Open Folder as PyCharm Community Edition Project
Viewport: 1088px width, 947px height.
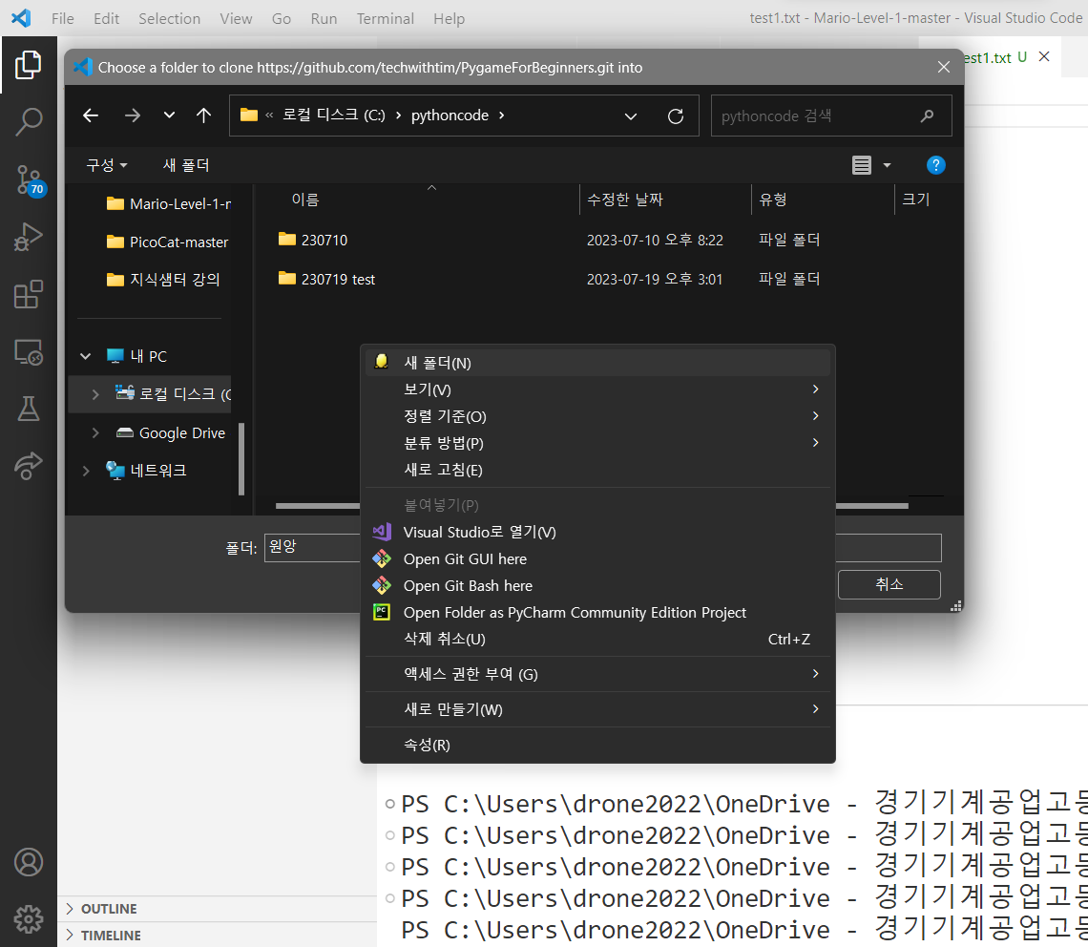click(x=598, y=612)
